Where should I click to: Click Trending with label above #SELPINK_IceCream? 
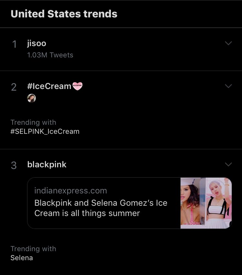(33, 123)
